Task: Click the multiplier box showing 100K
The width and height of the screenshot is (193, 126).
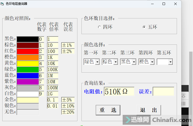Action: [x=53, y=70]
